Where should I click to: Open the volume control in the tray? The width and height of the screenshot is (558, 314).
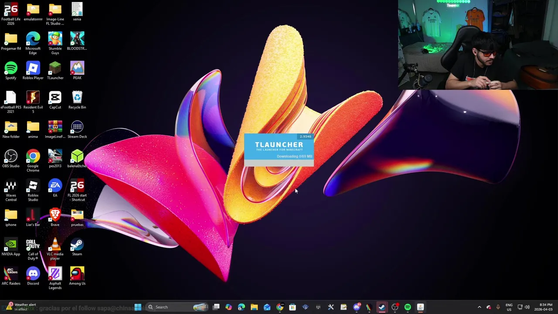[x=527, y=307]
